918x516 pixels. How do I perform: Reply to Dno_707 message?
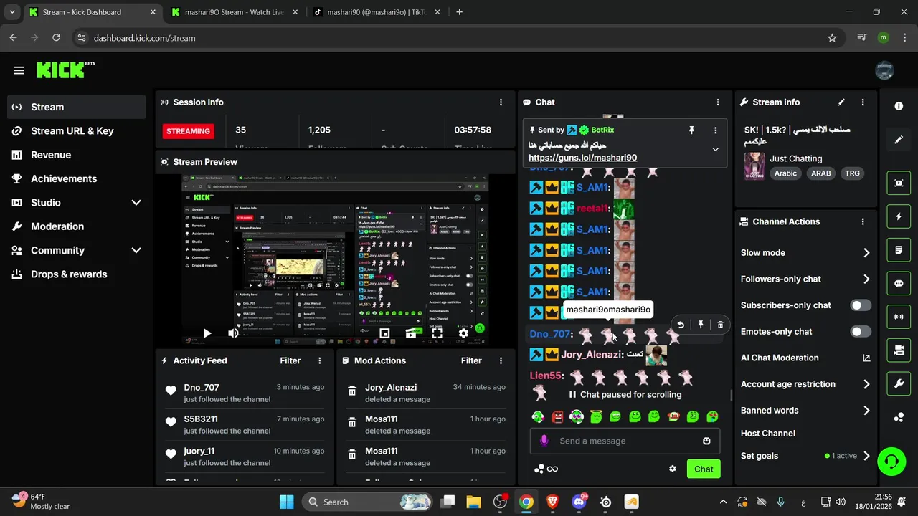[681, 325]
